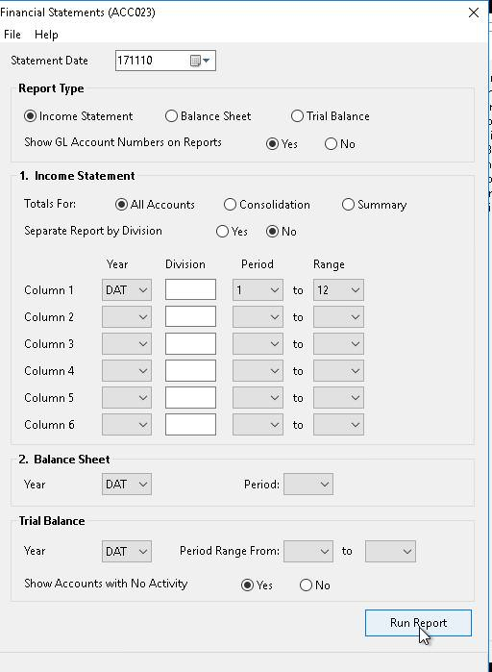The width and height of the screenshot is (492, 672).
Task: Open the Column 1 Range dropdown showing 12
Action: tap(338, 290)
